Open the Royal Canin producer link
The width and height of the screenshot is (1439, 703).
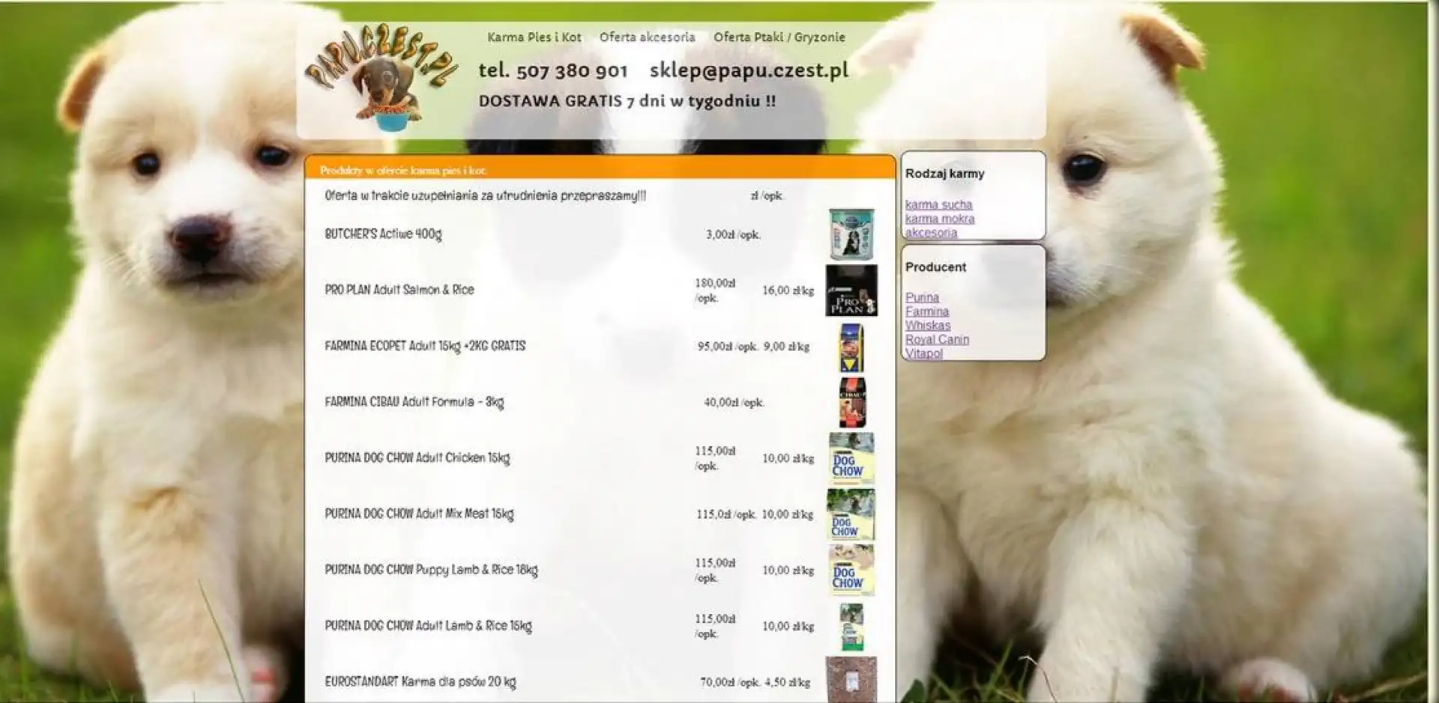[937, 339]
